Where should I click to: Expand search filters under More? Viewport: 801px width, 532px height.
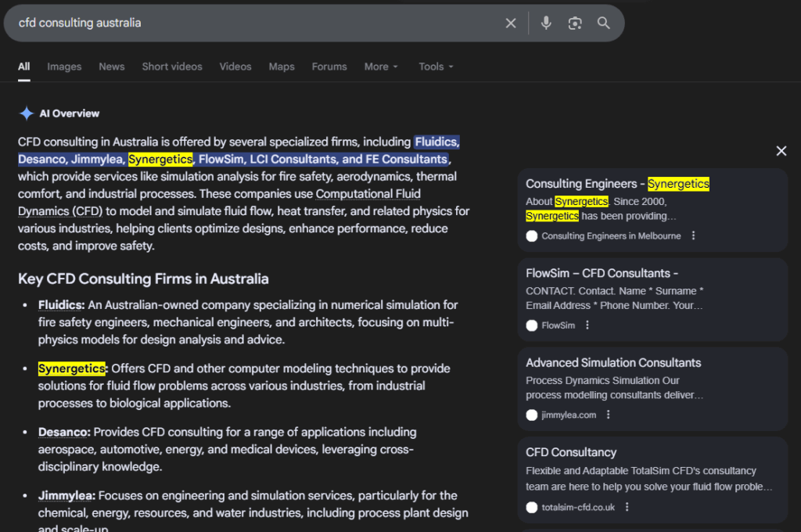tap(380, 66)
